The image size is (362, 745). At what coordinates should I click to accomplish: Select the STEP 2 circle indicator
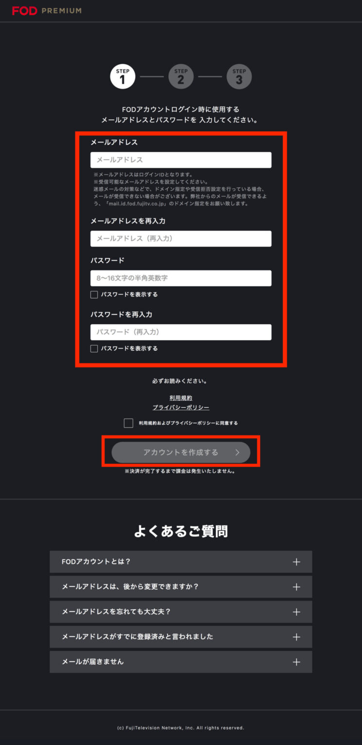pyautogui.click(x=181, y=77)
